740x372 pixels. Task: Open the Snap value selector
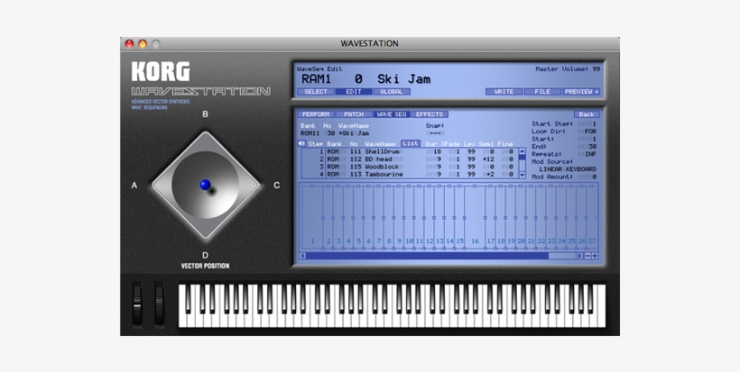435,133
